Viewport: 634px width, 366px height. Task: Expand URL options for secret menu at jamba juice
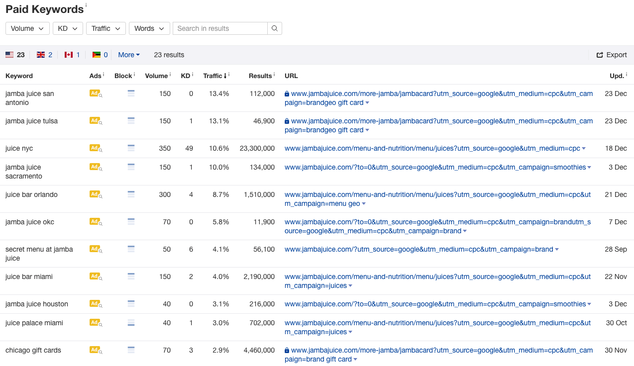tap(556, 250)
